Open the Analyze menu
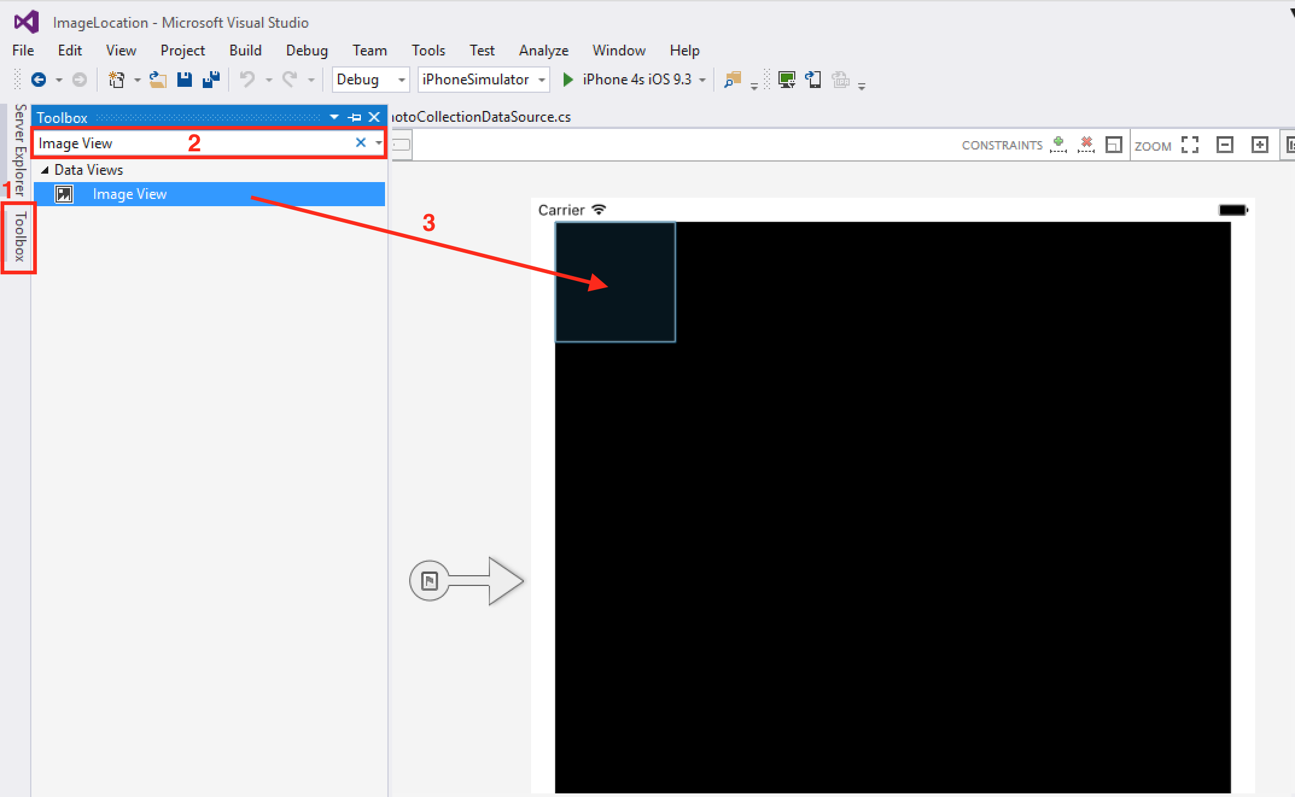1295x797 pixels. [543, 51]
